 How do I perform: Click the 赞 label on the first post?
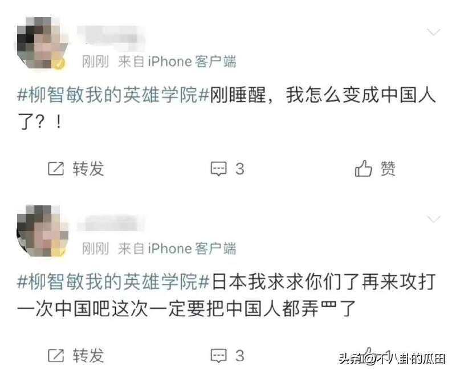[388, 169]
